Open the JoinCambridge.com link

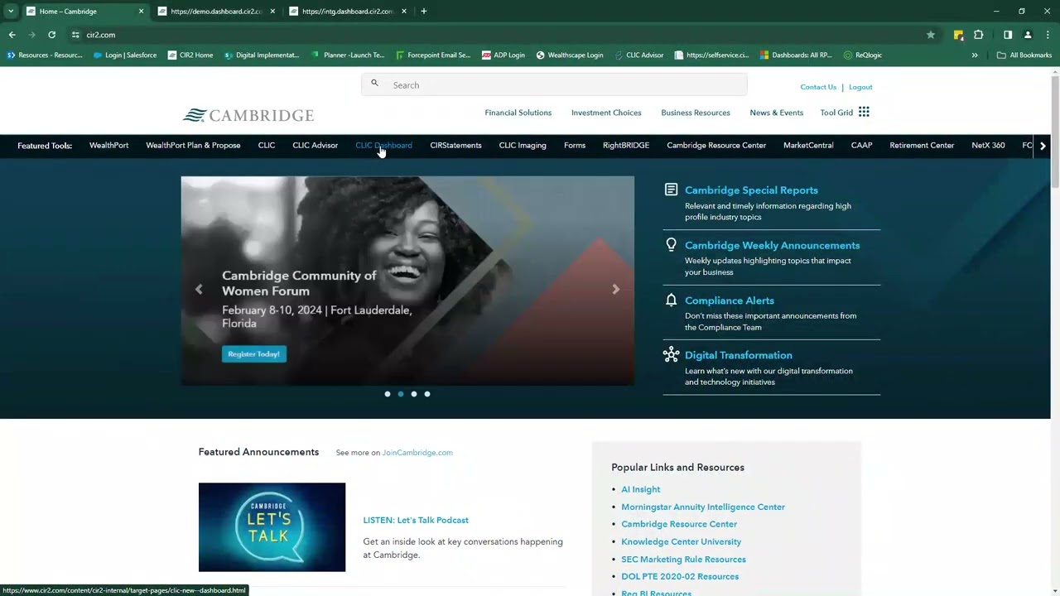417,453
